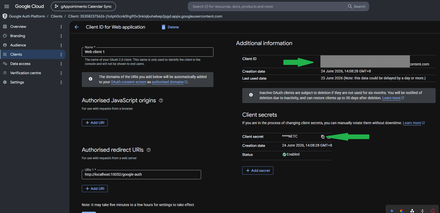
Task: Edit the Name field Web client 1
Action: click(x=148, y=52)
